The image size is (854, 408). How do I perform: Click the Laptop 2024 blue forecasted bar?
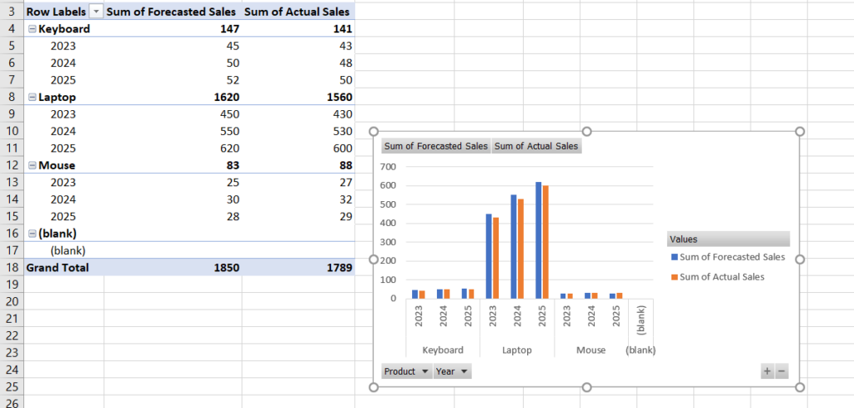point(514,247)
